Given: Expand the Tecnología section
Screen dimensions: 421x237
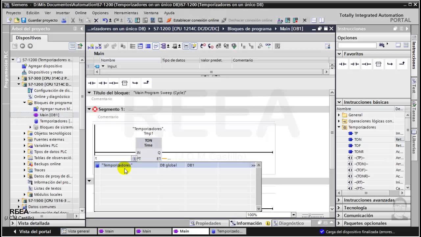Looking at the screenshot, I should [339, 208].
